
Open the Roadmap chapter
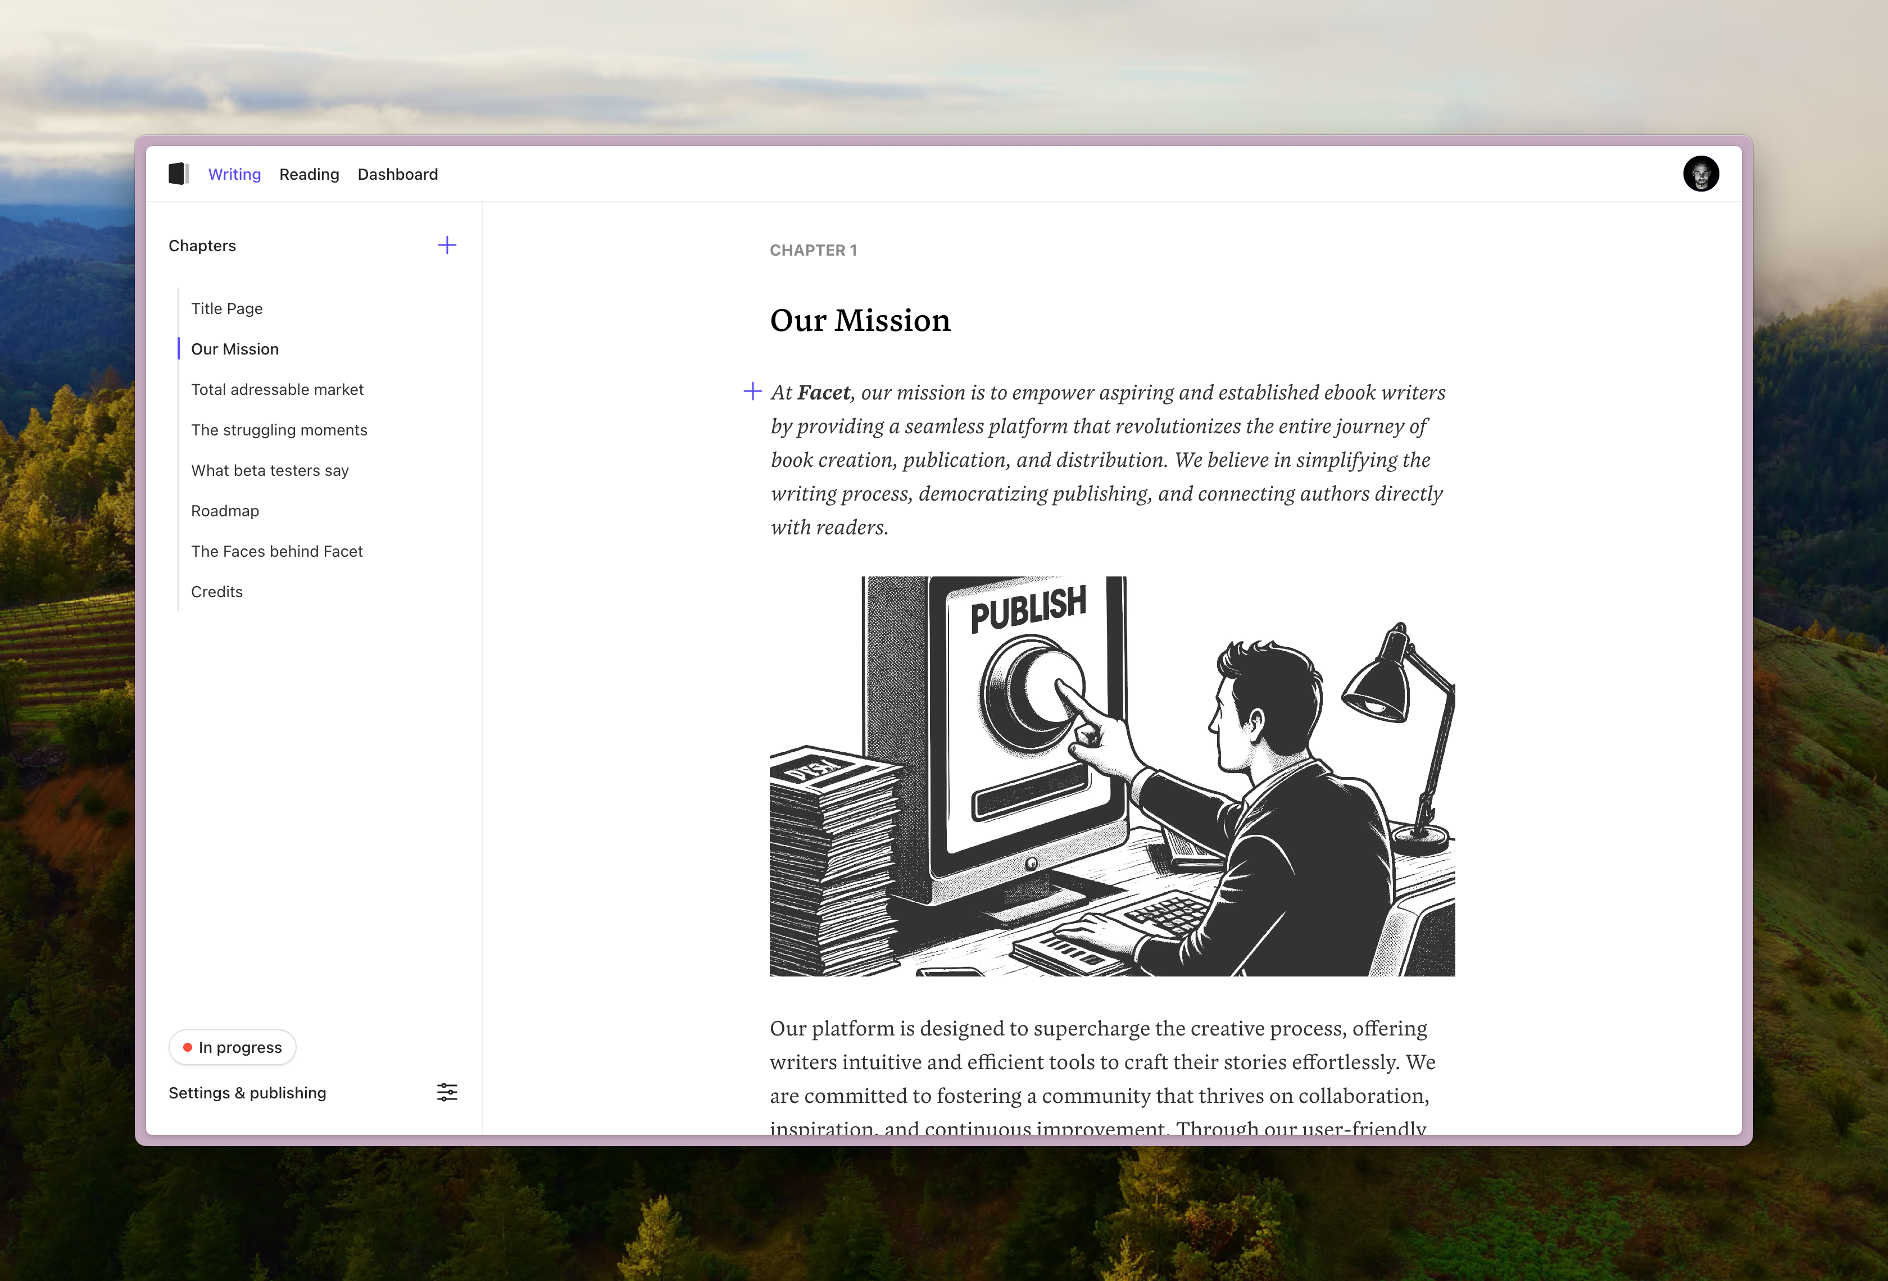(225, 511)
